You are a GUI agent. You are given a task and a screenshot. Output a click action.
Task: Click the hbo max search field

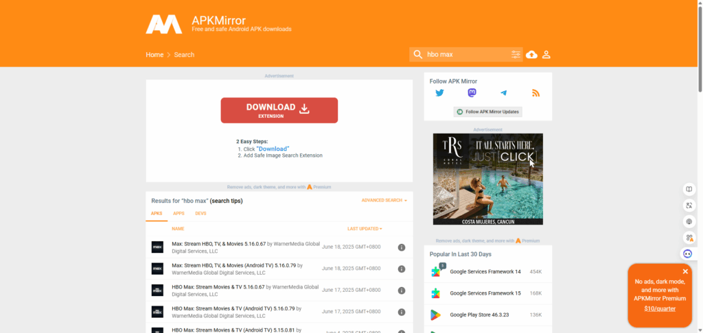click(466, 55)
